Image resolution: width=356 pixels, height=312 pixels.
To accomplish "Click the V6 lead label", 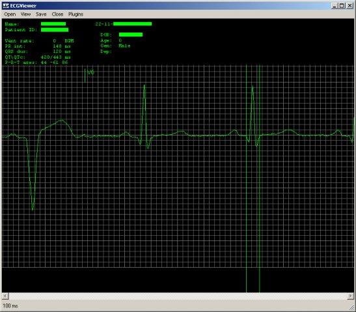I will [91, 72].
